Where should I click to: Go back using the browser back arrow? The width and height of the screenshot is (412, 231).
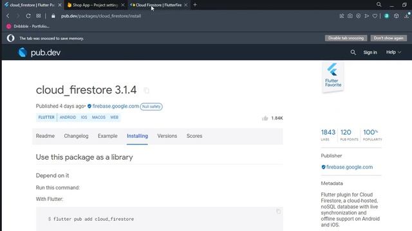[8, 16]
